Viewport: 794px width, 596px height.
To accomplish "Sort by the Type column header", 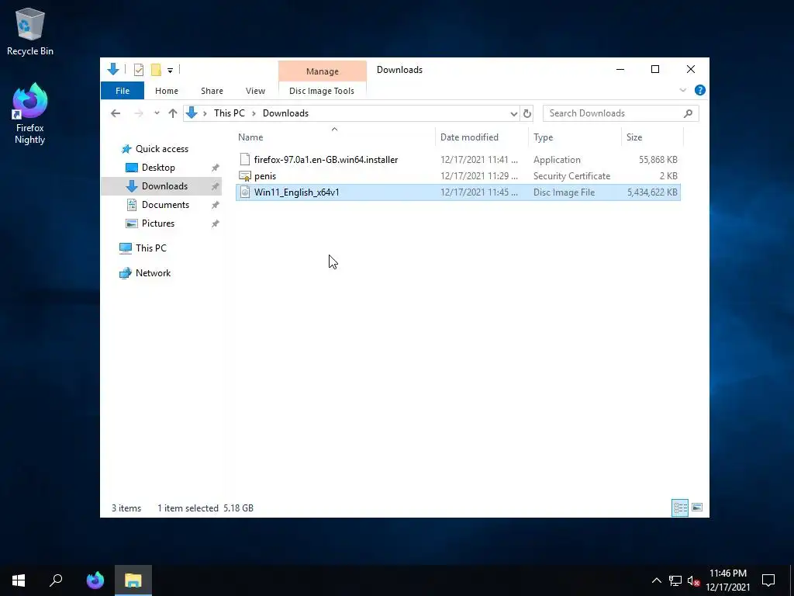I will (543, 137).
